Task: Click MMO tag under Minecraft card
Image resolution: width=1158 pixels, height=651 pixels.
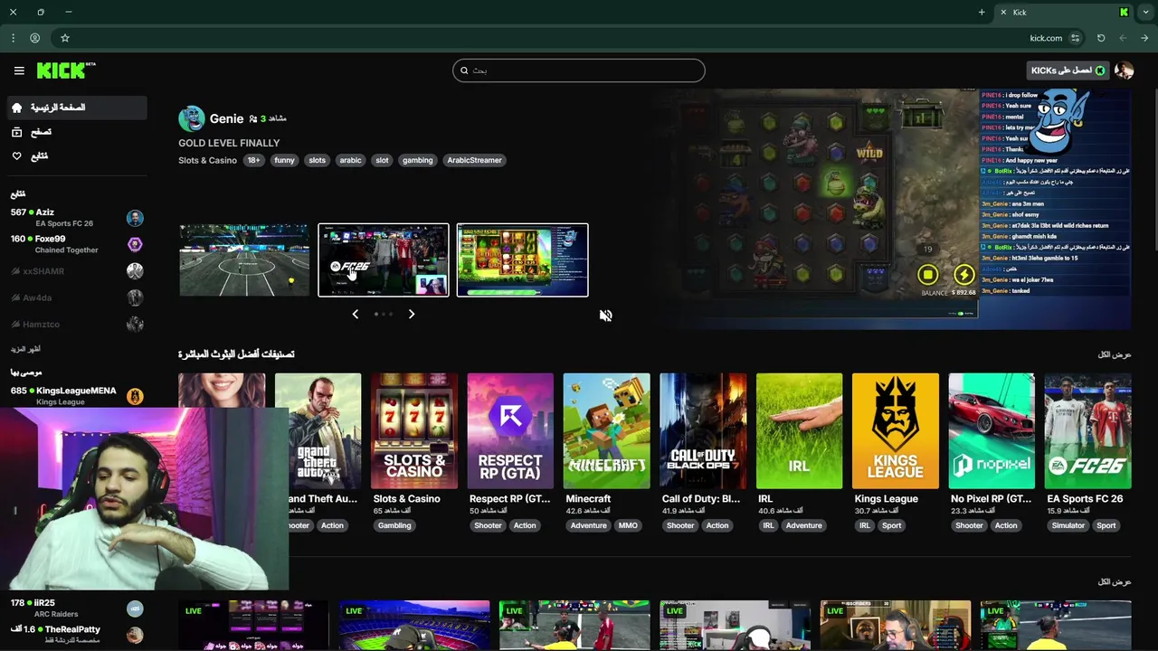Action: (628, 525)
